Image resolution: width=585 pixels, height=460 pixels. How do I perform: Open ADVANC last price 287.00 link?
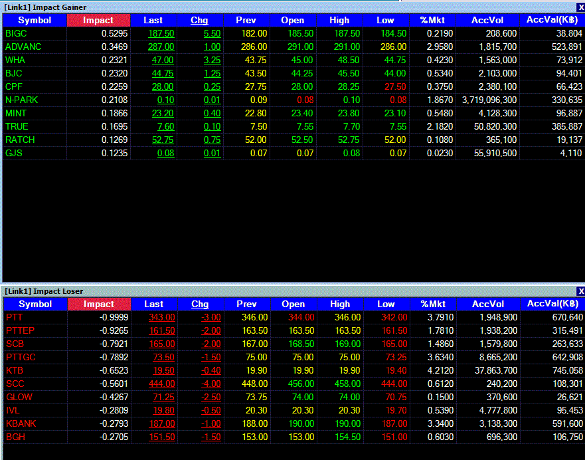pyautogui.click(x=161, y=47)
